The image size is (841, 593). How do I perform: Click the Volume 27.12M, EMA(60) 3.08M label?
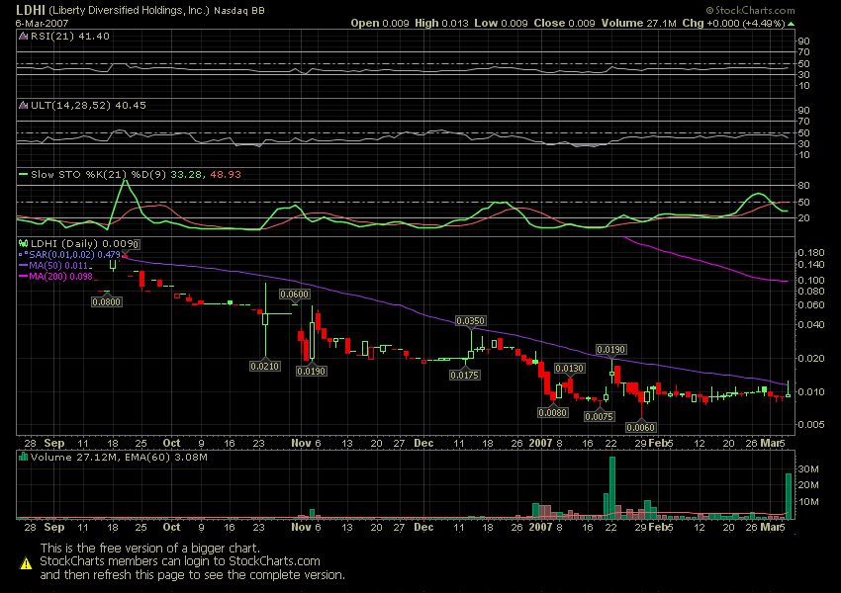(x=119, y=457)
